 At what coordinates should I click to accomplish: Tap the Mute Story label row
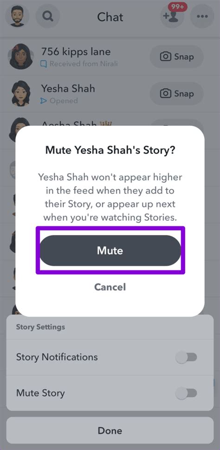tap(110, 393)
